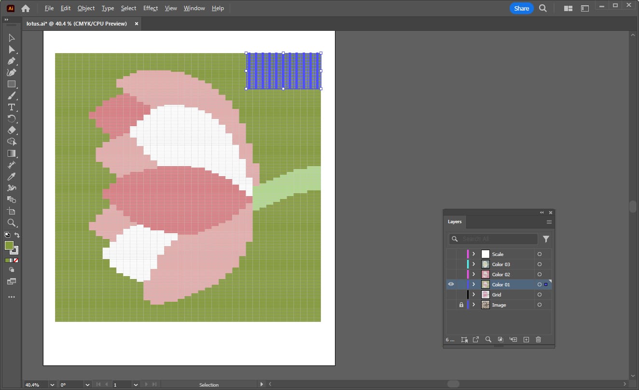Show the Color 03 layer
This screenshot has height=390, width=639.
click(x=451, y=264)
